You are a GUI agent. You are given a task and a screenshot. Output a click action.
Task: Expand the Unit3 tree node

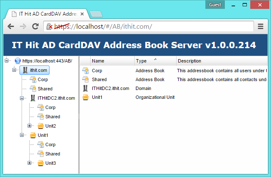point(29,163)
